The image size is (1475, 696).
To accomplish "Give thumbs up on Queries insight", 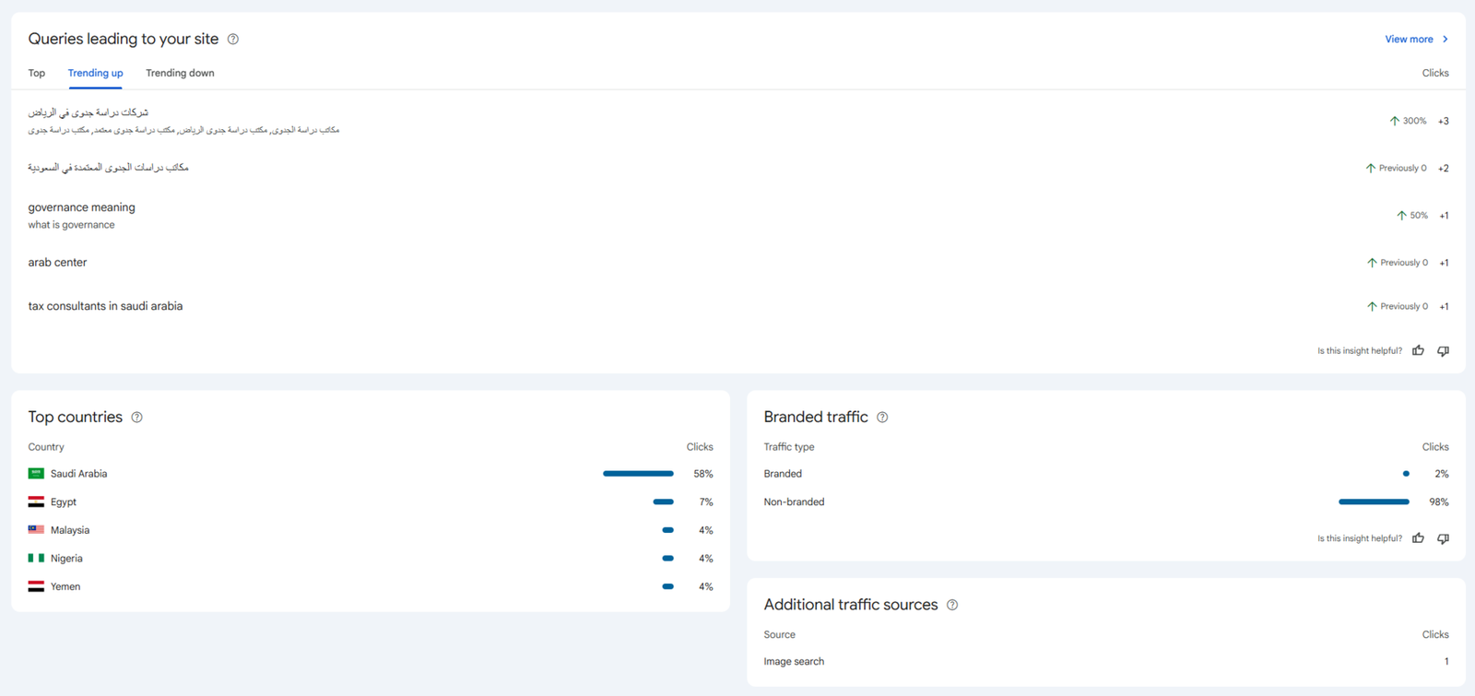I will [1419, 351].
